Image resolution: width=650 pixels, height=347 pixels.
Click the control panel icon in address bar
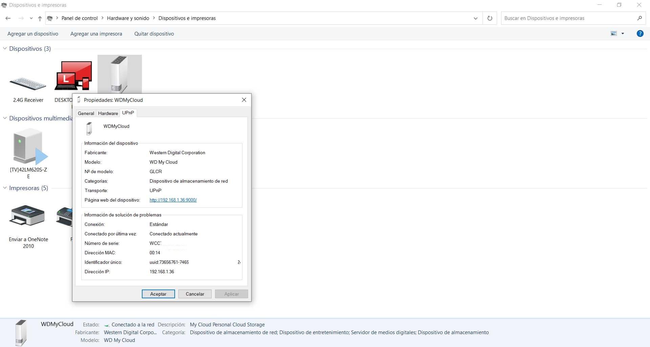(50, 18)
